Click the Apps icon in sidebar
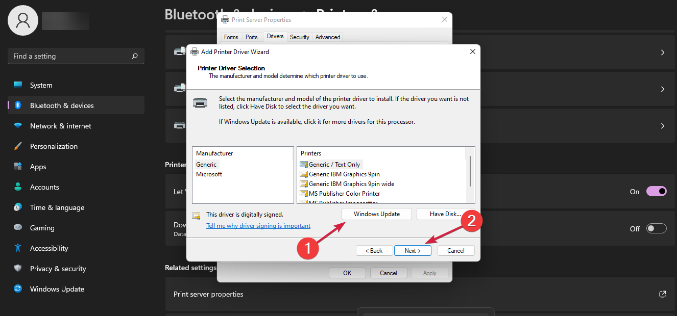677x316 pixels. [x=18, y=167]
